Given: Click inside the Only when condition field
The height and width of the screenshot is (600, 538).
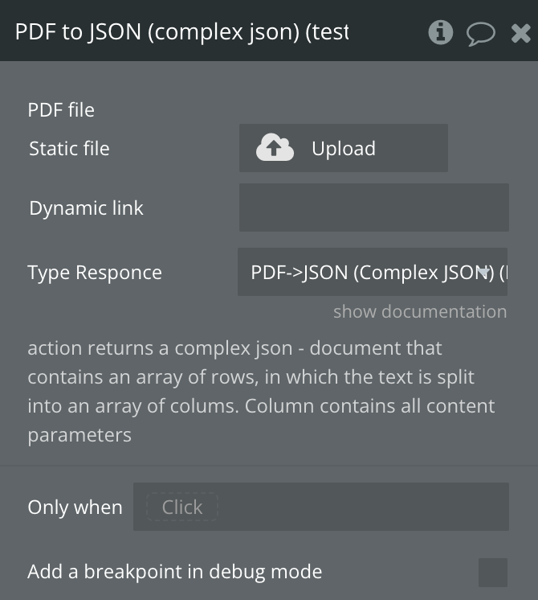Looking at the screenshot, I should click(x=361, y=507).
